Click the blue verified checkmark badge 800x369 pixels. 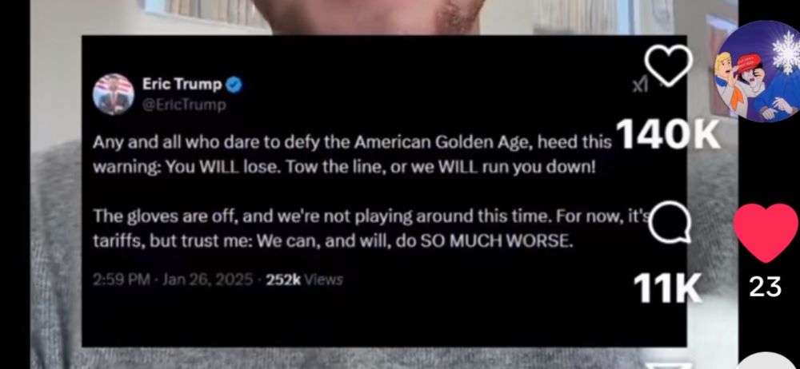click(x=234, y=85)
